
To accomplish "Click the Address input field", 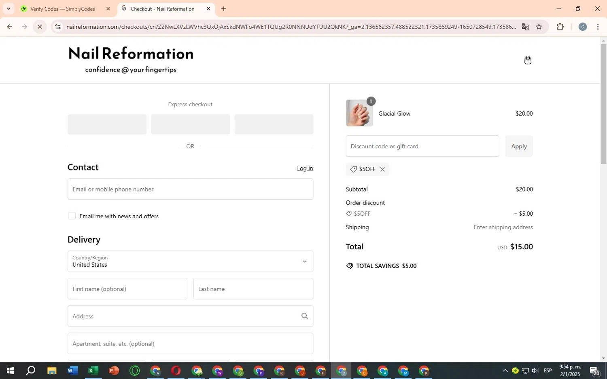I will tap(190, 316).
